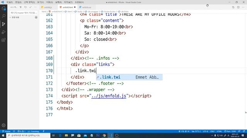Select the enfold.html editor tab
247x138 pixels.
[x=68, y=7]
